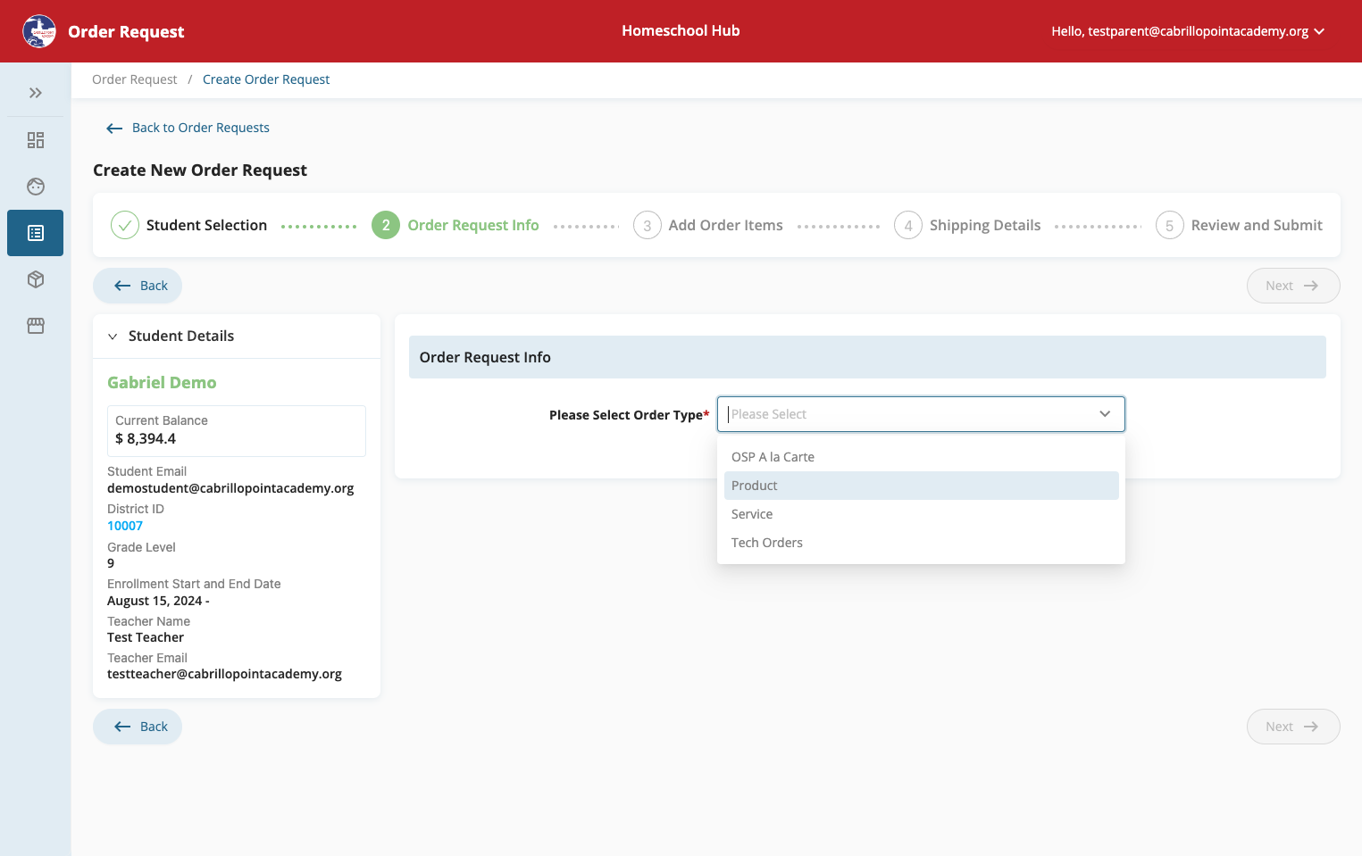The width and height of the screenshot is (1362, 856).
Task: Open the package box icon in sidebar
Action: point(36,279)
